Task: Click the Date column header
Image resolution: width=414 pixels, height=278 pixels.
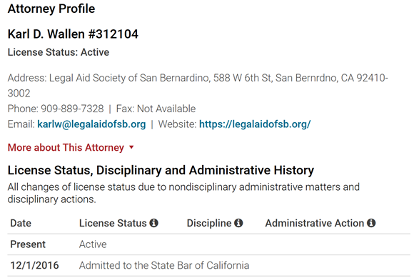Action: [x=21, y=223]
